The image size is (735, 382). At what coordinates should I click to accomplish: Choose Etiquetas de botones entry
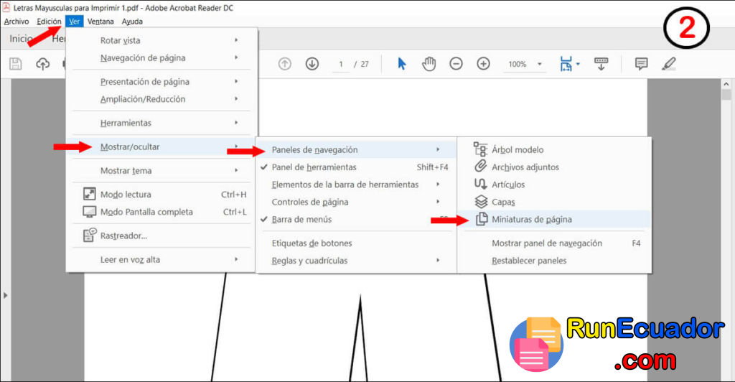355,243
